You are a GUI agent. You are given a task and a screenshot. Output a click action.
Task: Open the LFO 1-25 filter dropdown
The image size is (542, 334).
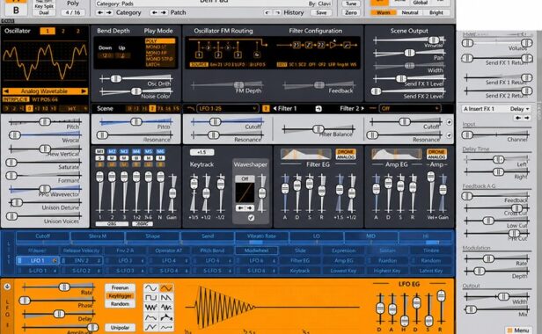coord(227,109)
